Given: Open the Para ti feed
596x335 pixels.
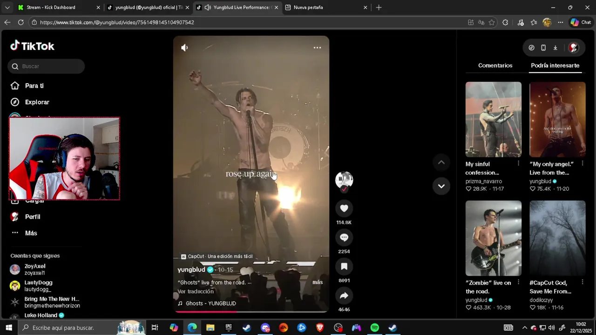Looking at the screenshot, I should pyautogui.click(x=34, y=86).
